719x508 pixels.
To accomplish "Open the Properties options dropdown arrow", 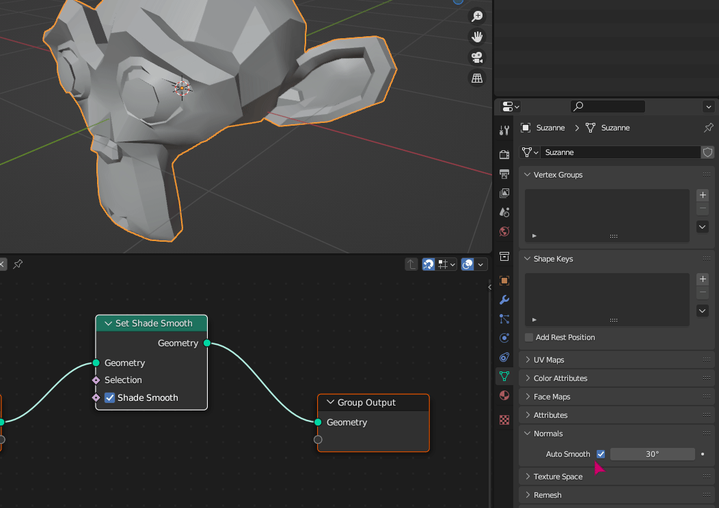I will tap(709, 107).
